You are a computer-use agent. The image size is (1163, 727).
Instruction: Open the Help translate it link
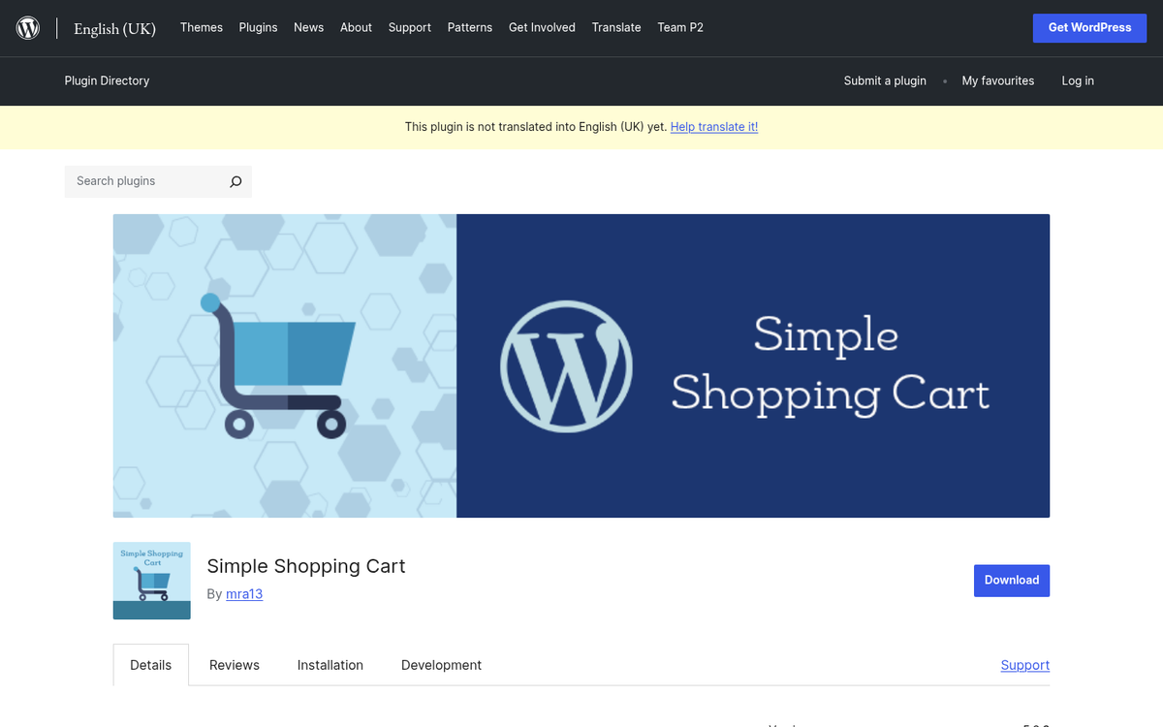714,126
